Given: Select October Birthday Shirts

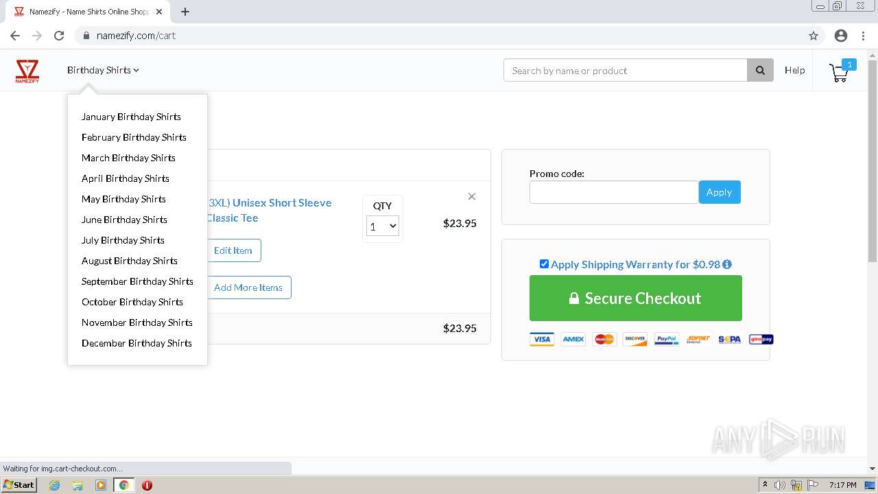Looking at the screenshot, I should pyautogui.click(x=132, y=302).
